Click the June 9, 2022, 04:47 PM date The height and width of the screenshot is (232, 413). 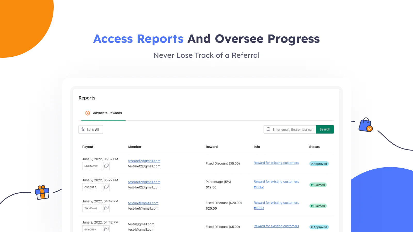click(x=100, y=201)
